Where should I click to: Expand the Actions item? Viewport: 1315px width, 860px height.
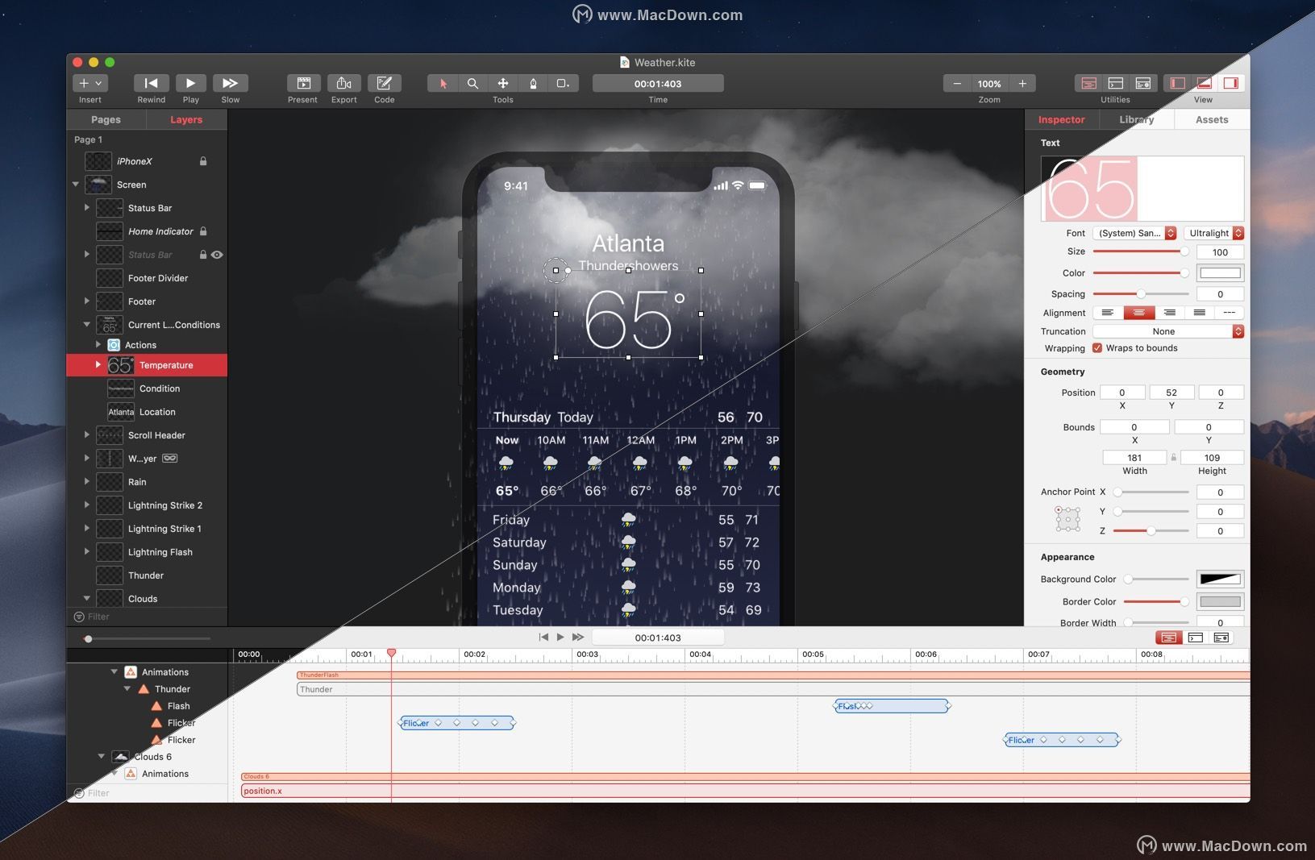tap(98, 345)
